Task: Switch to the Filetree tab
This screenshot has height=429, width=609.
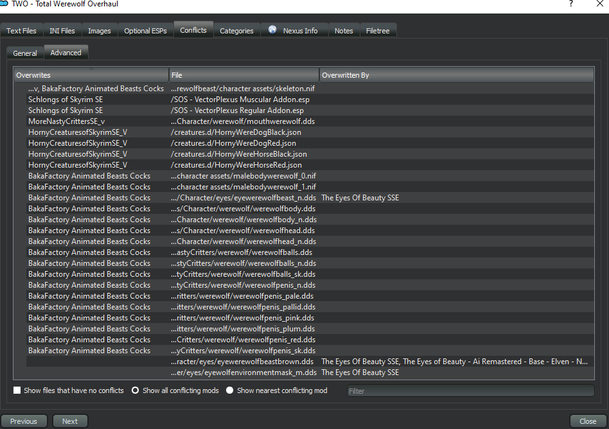Action: point(378,31)
